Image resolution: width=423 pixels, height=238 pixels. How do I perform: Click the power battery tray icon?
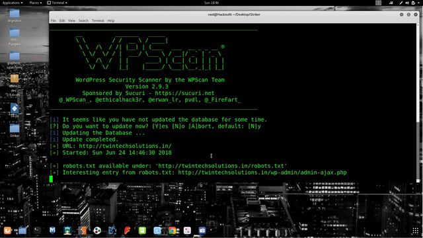[x=413, y=3]
